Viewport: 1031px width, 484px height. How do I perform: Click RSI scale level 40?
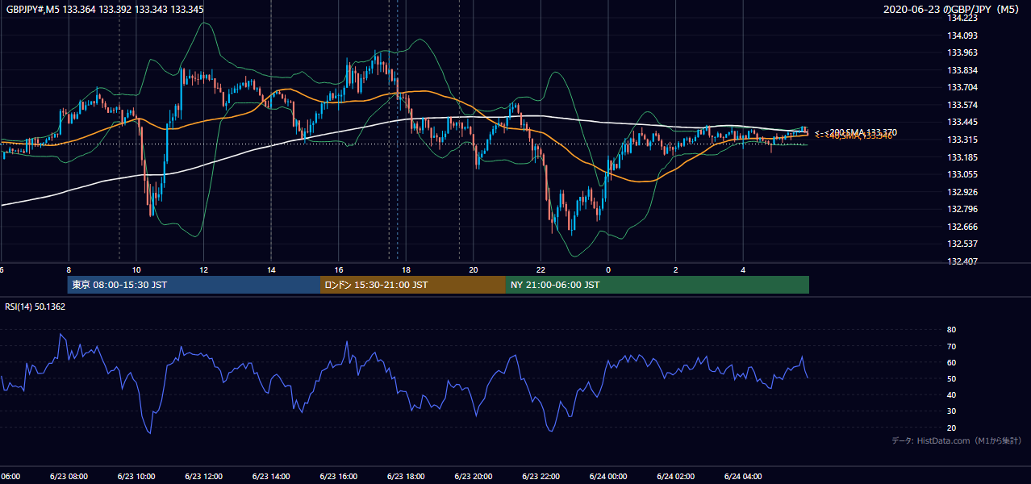tap(952, 394)
